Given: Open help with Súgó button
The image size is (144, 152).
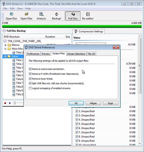Looking at the screenshot, I should 110,103.
